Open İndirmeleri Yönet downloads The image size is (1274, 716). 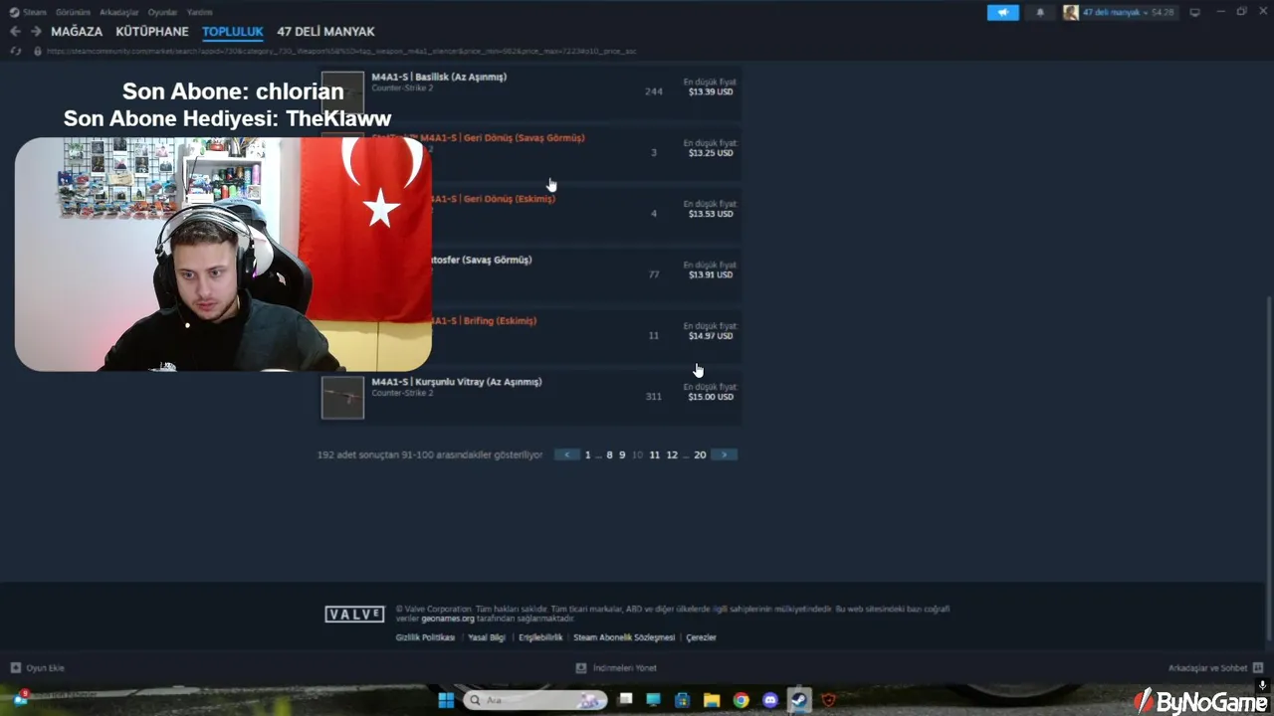tap(616, 667)
